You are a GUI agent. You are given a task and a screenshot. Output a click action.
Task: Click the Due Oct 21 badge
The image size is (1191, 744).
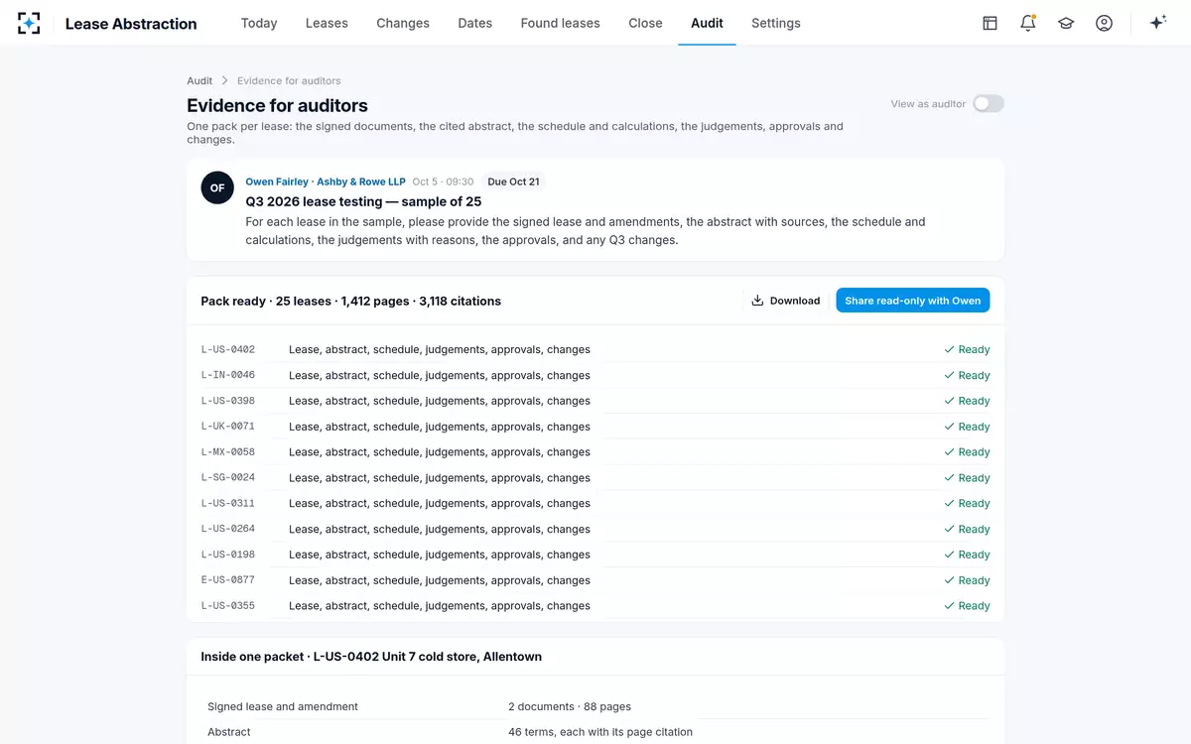click(x=513, y=182)
